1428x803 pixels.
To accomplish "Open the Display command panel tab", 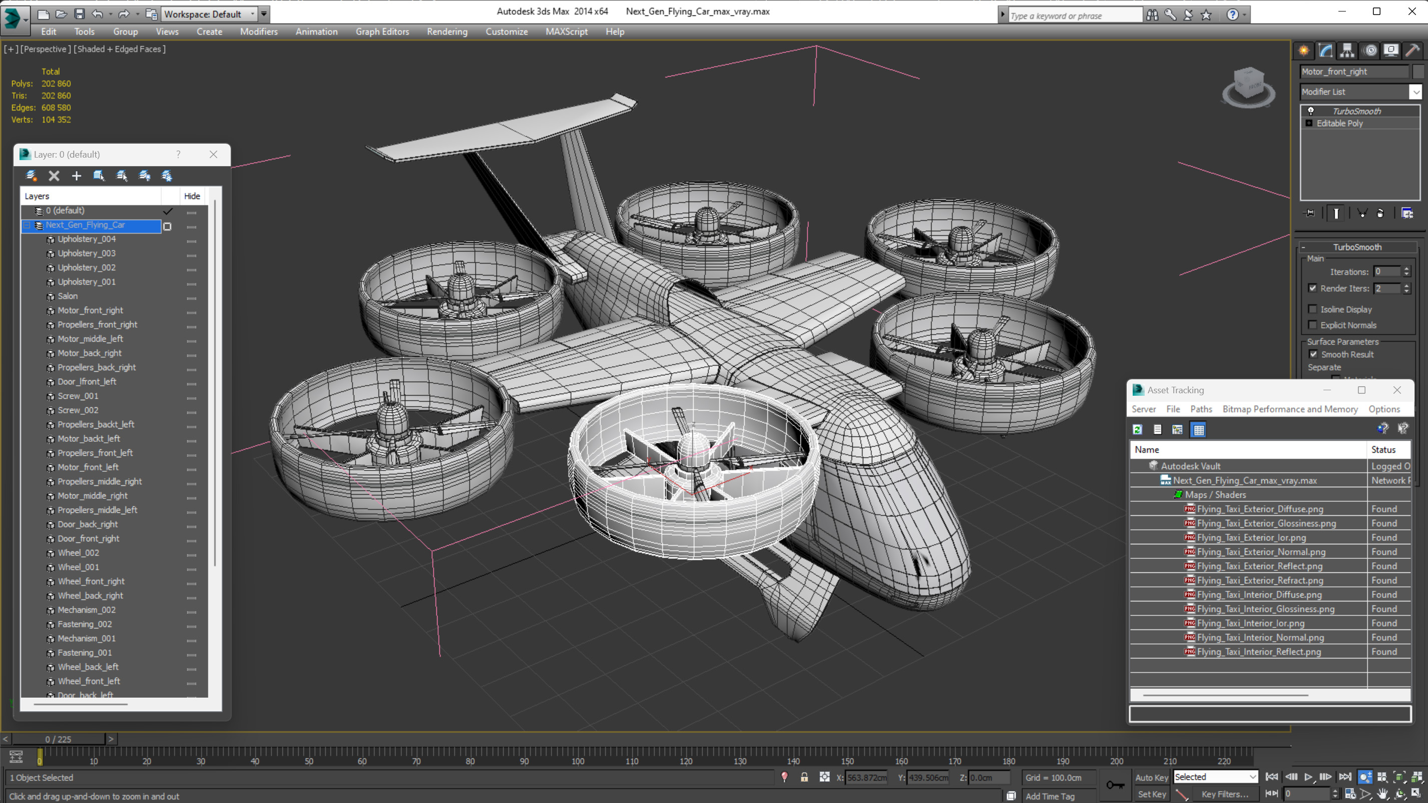I will (1391, 51).
